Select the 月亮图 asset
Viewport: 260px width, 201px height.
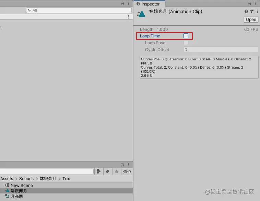pos(17,196)
